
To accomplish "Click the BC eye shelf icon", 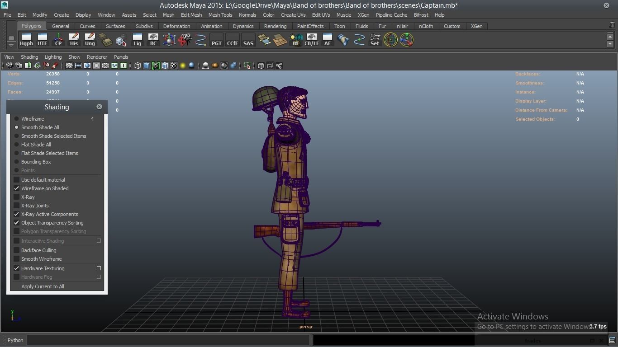I will point(153,40).
